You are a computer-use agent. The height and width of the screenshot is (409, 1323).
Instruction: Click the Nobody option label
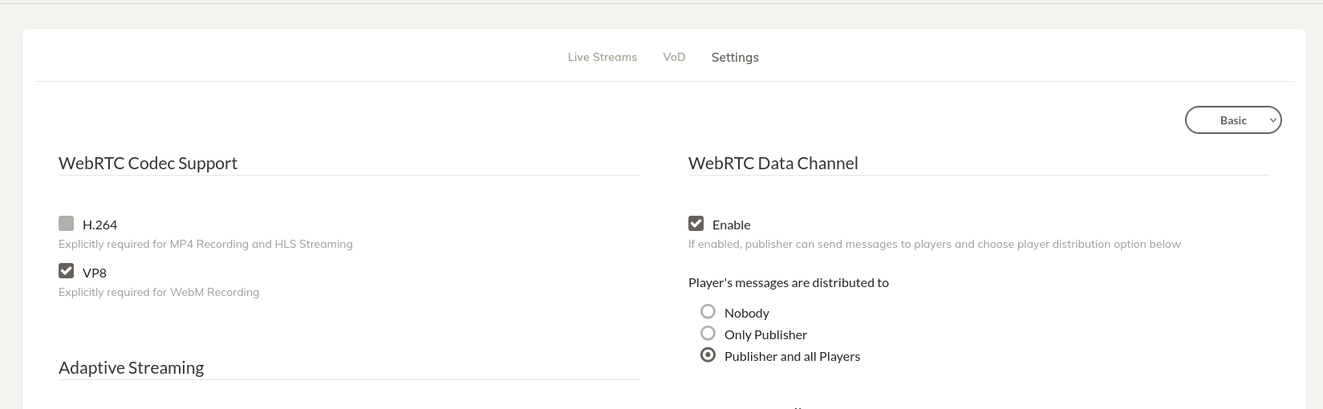[747, 313]
